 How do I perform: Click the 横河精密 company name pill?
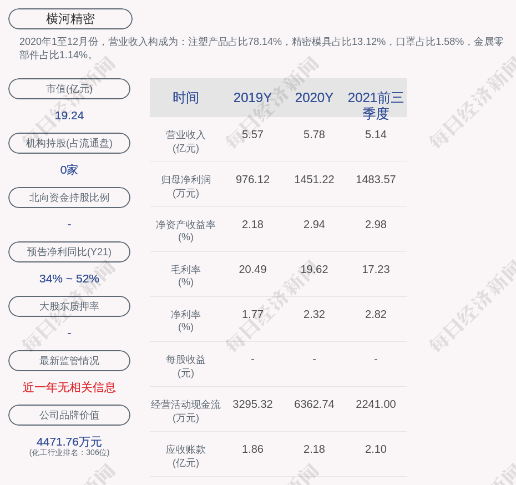pyautogui.click(x=70, y=19)
